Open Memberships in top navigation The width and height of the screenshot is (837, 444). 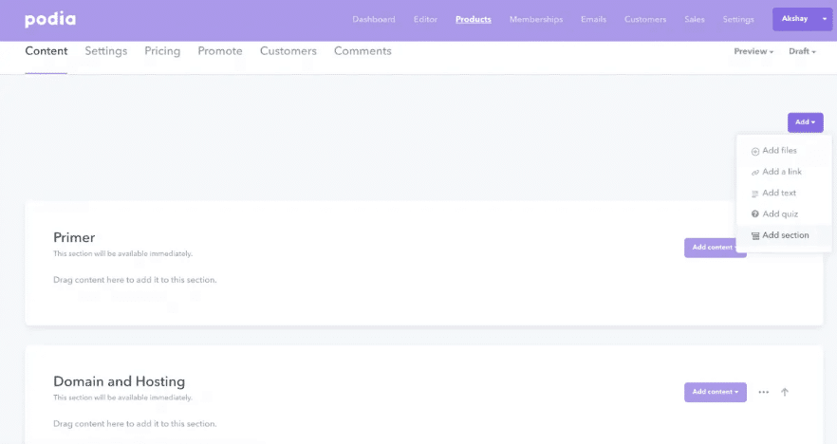coord(536,19)
